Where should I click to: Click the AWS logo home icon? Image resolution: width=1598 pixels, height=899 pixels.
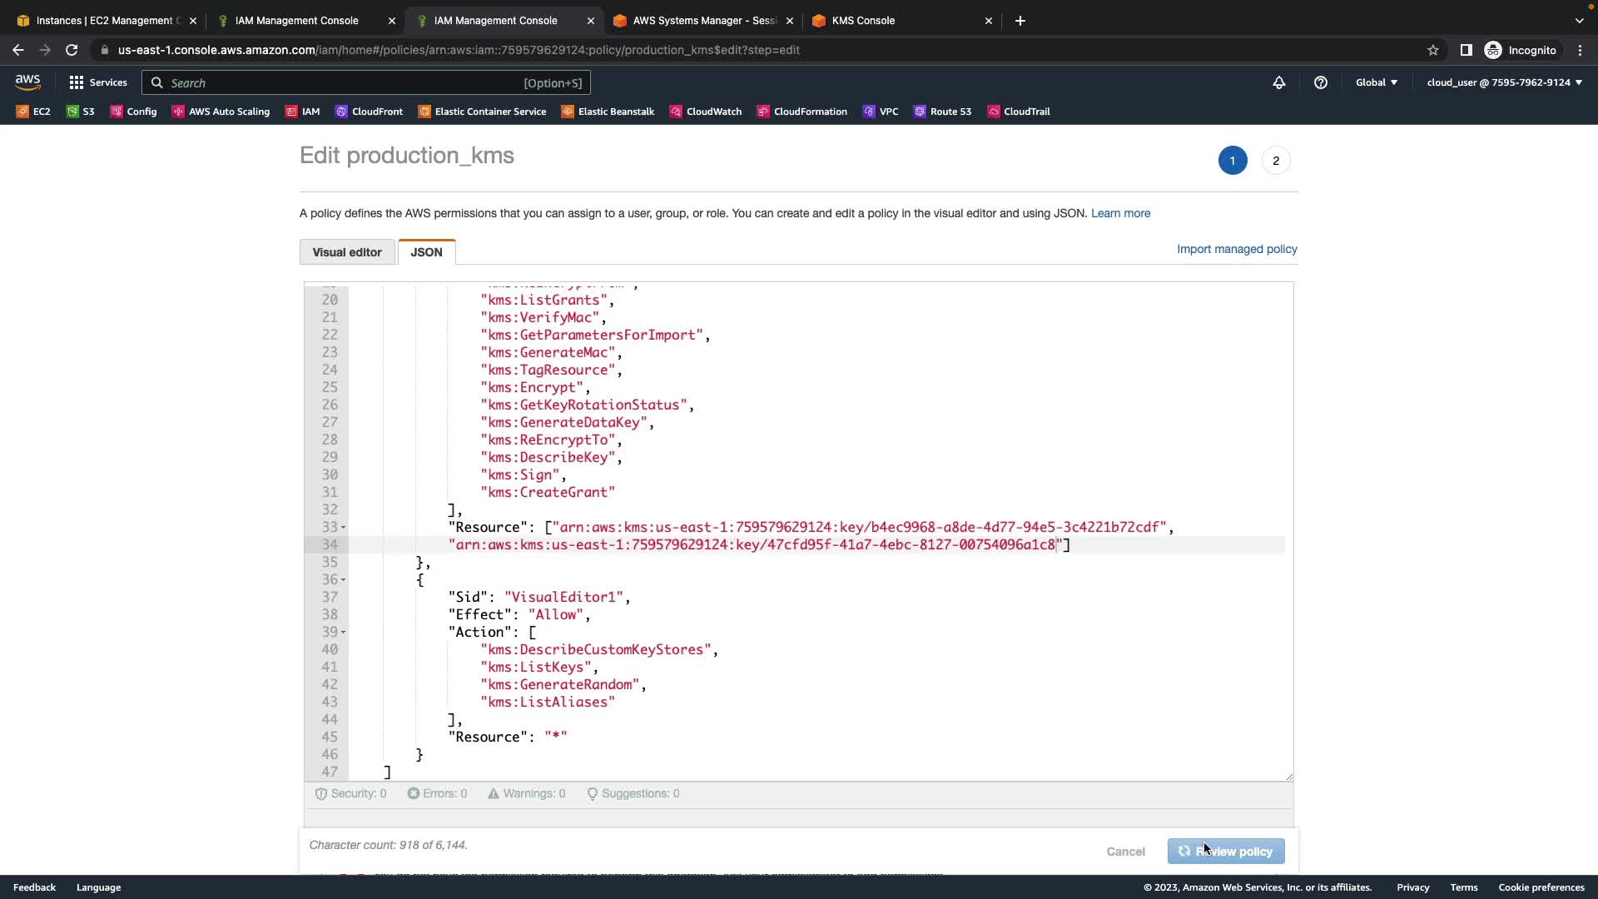(x=27, y=82)
